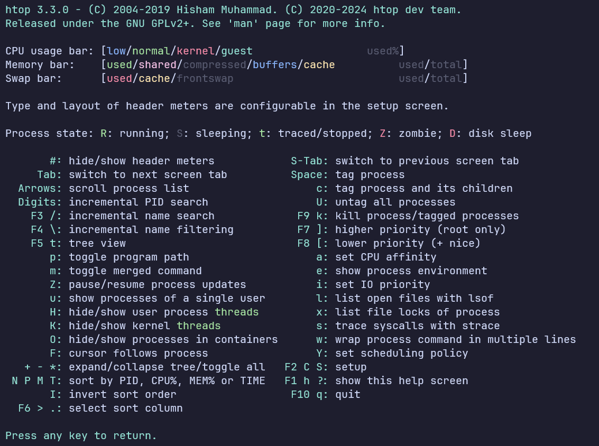Click 'Press any key to return.' text
Viewport: 599px width, 446px height.
(81, 435)
